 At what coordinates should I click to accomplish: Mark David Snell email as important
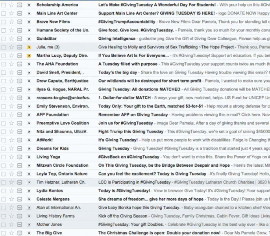(x=29, y=72)
